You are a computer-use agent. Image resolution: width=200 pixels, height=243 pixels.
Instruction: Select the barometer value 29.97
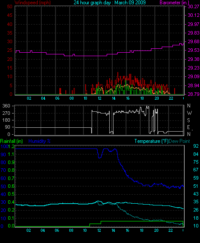(193, 24)
